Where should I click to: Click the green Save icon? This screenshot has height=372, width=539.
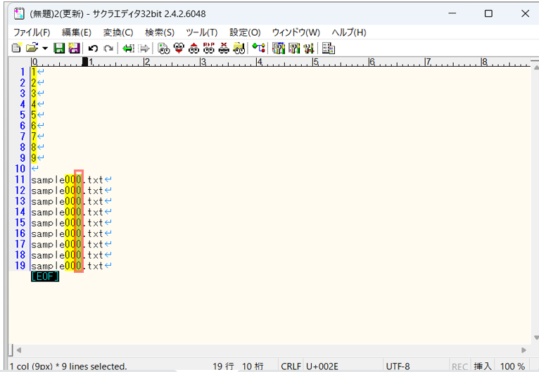click(59, 48)
